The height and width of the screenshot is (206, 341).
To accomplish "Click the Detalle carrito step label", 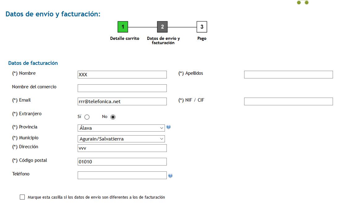I will (125, 39).
